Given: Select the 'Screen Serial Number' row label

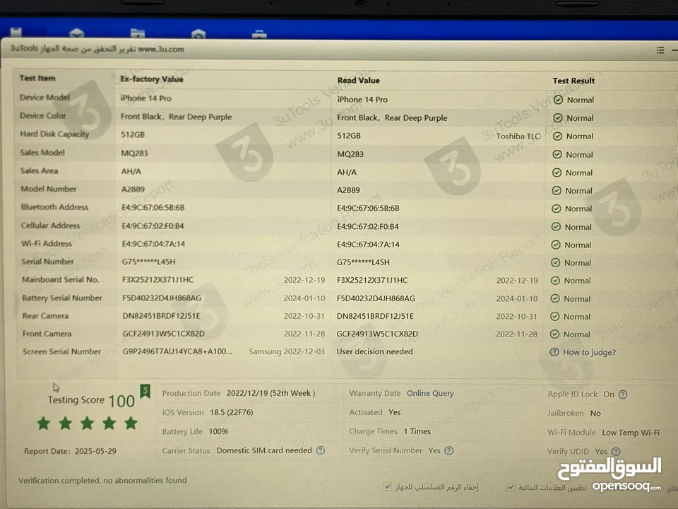Looking at the screenshot, I should 62,351.
